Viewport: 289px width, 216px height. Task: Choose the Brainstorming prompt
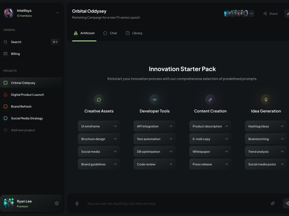[266, 139]
